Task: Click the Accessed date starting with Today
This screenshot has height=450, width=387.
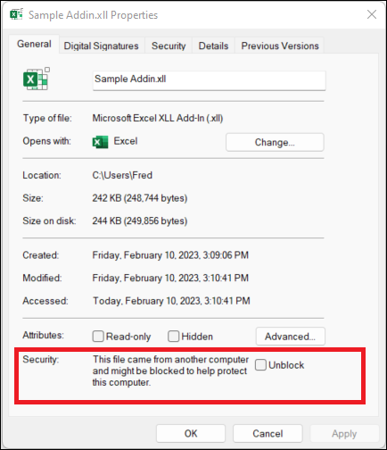Action: click(x=171, y=301)
